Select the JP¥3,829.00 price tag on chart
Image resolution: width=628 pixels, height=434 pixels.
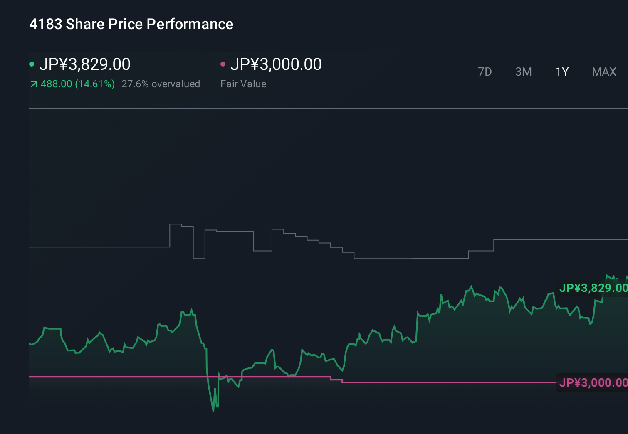click(593, 287)
